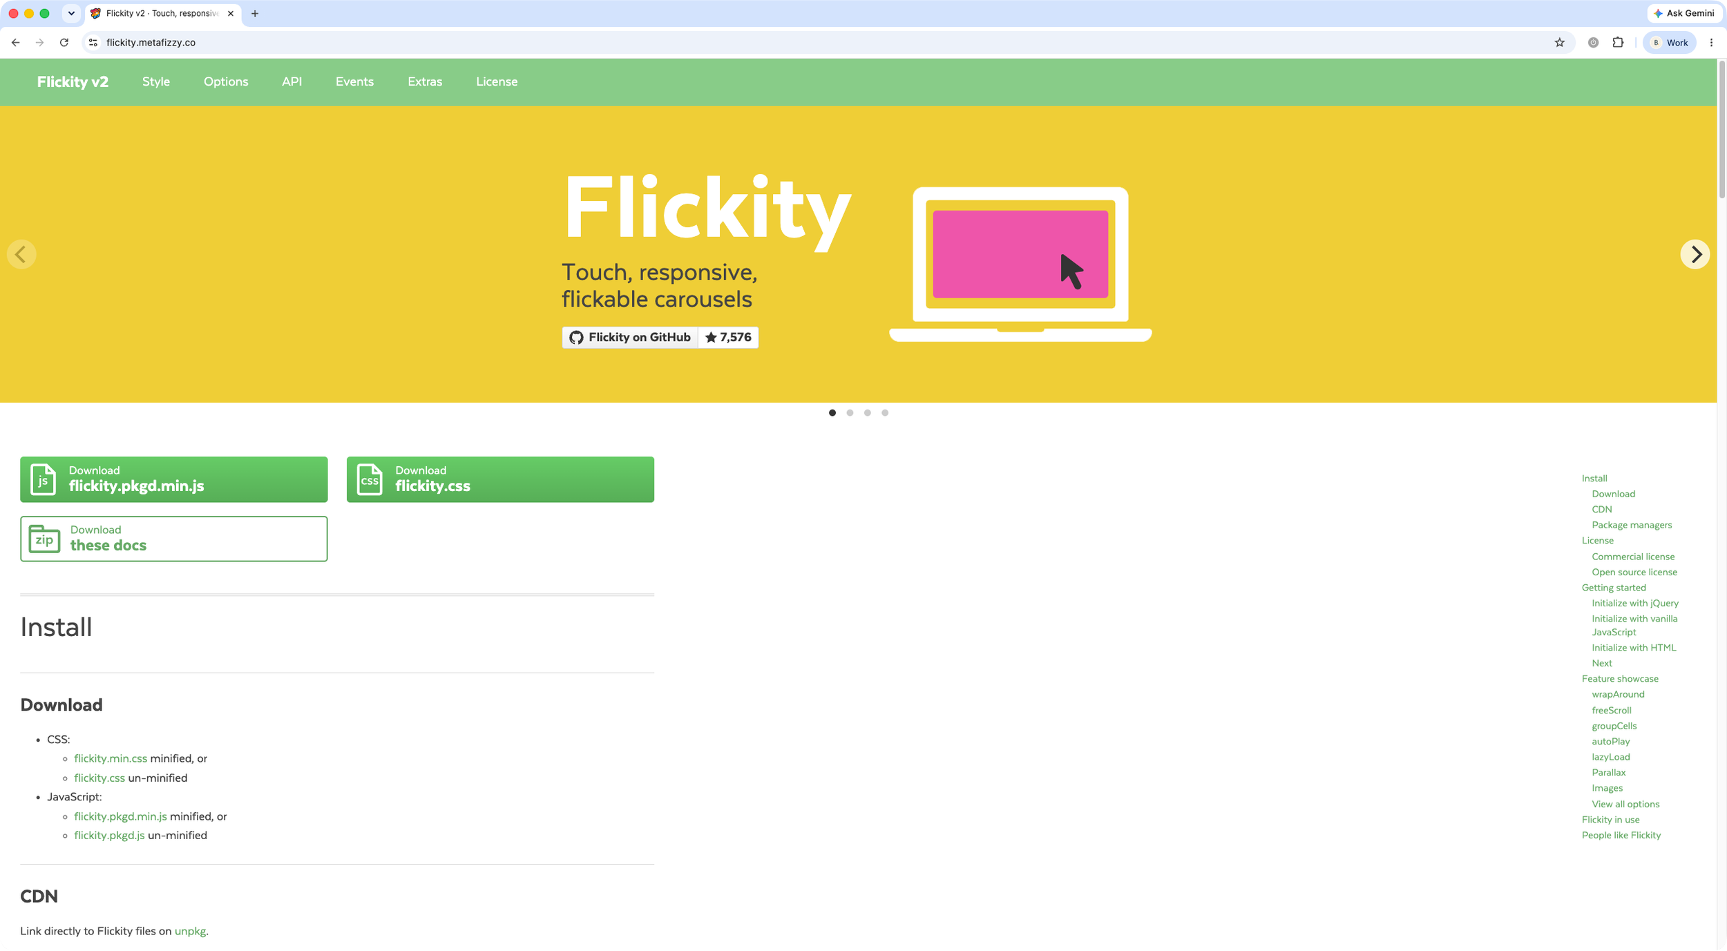Image resolution: width=1727 pixels, height=951 pixels.
Task: Open the Extras menu item
Action: (425, 81)
